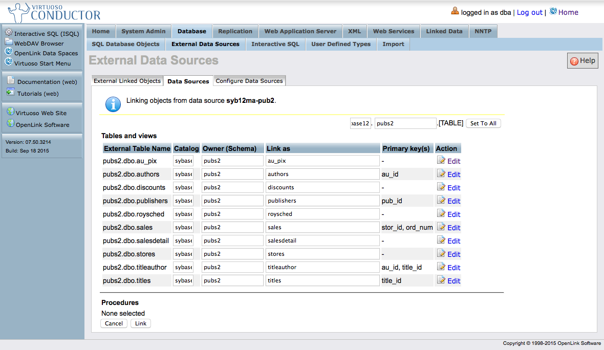The image size is (604, 350).
Task: Click the edit icon for pubs2.dbo.discounts
Action: (x=441, y=187)
